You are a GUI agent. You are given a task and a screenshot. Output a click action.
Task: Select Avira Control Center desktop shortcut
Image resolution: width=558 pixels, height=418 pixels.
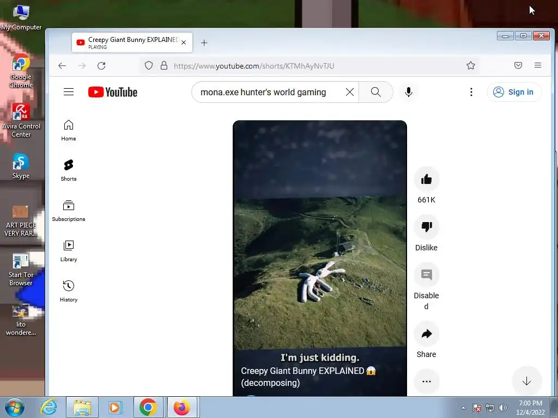21,121
